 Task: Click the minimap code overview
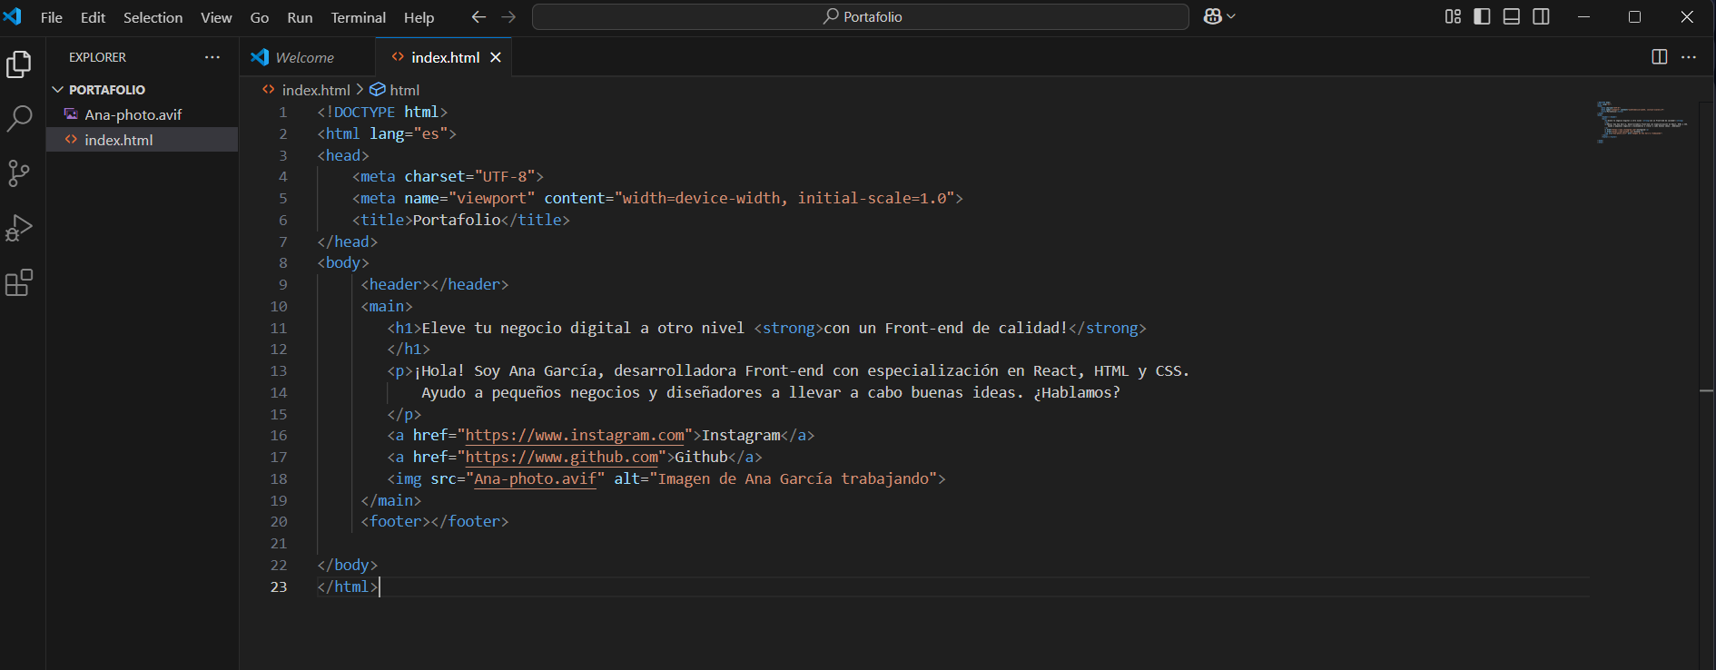(1642, 122)
